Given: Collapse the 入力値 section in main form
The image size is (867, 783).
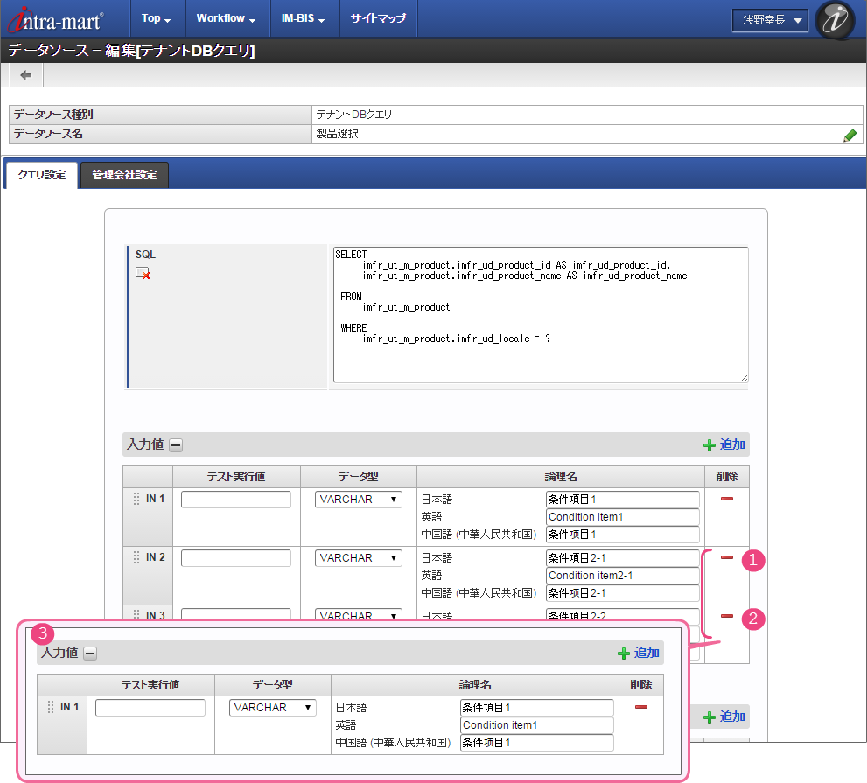Looking at the screenshot, I should tap(176, 445).
